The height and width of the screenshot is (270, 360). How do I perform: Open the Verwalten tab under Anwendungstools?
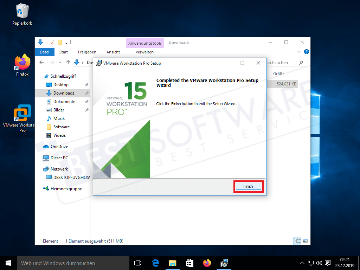(x=145, y=52)
